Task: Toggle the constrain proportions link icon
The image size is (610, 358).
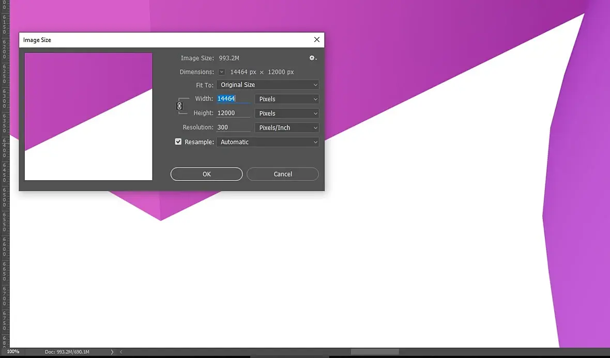Action: 179,106
